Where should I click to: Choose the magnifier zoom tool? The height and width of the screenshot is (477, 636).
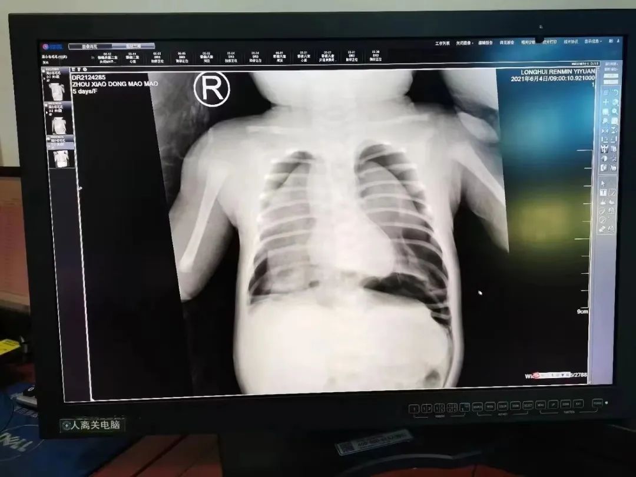click(615, 111)
